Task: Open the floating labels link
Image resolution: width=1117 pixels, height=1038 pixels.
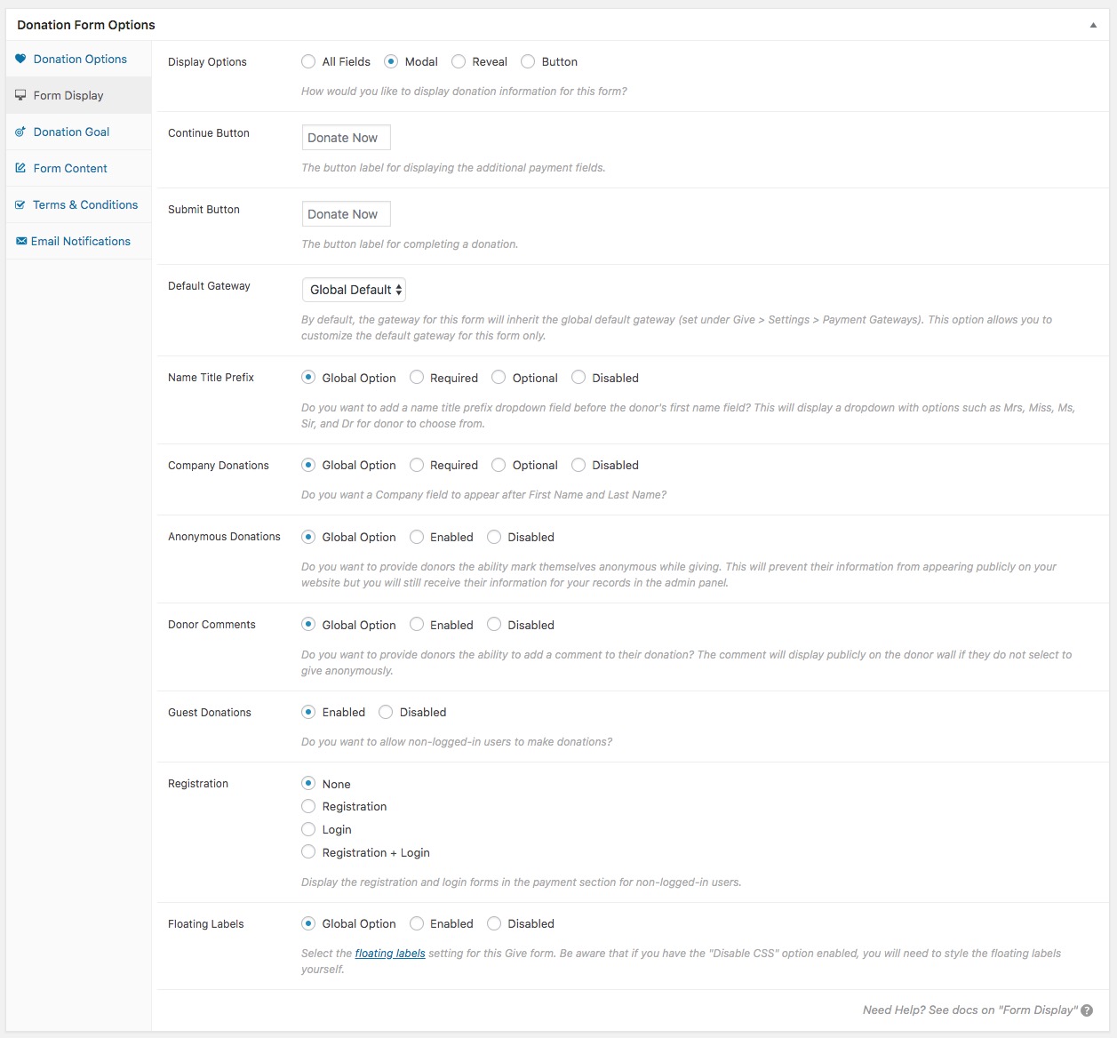Action: 390,954
